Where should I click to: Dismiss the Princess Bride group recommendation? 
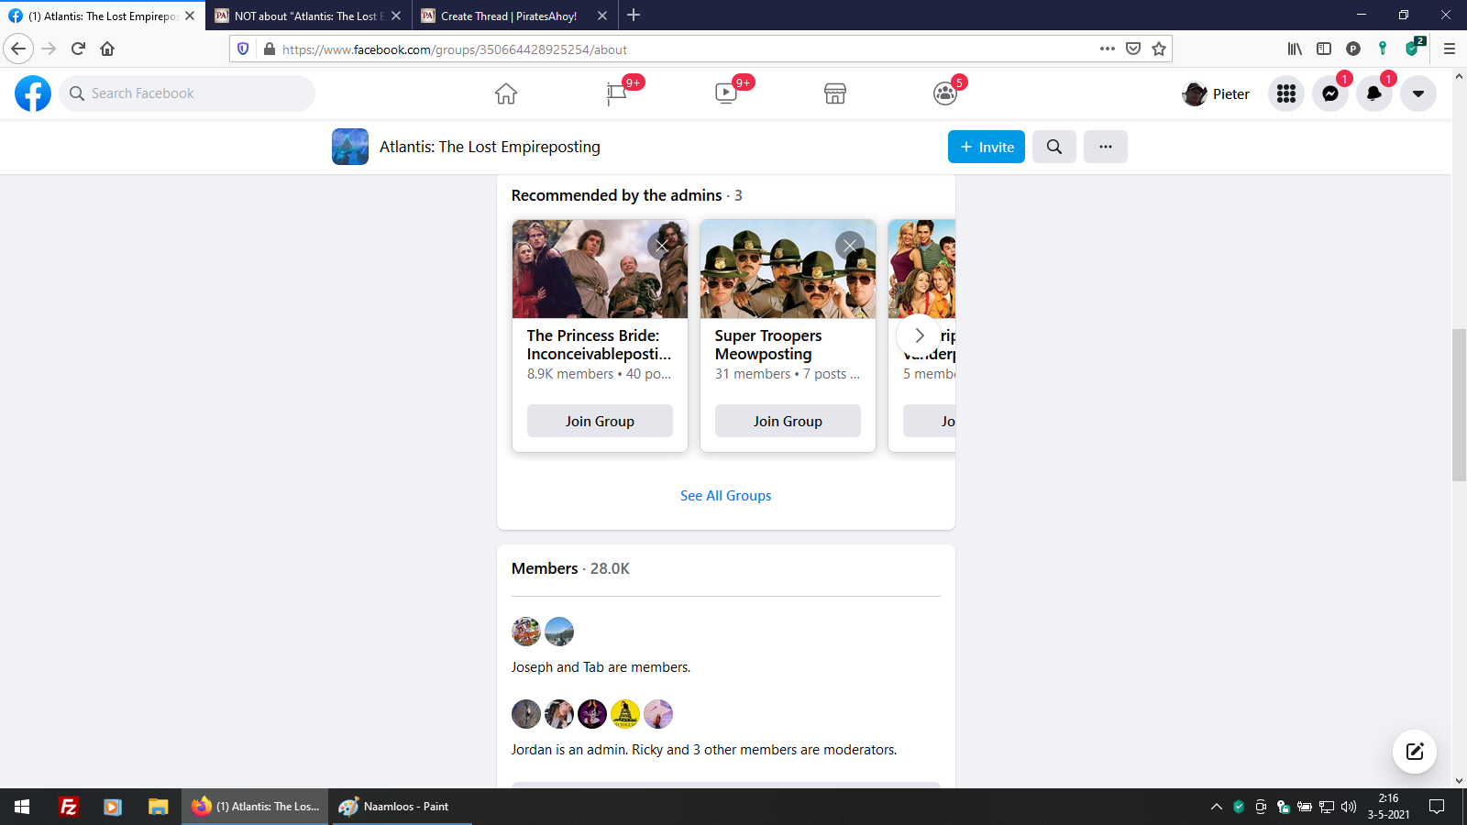coord(662,246)
